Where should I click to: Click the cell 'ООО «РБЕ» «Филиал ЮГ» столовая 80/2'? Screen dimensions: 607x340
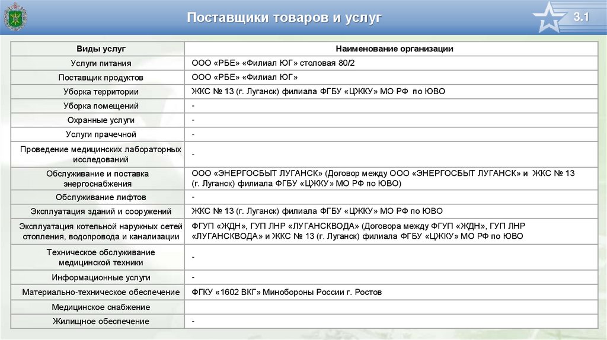(x=391, y=63)
